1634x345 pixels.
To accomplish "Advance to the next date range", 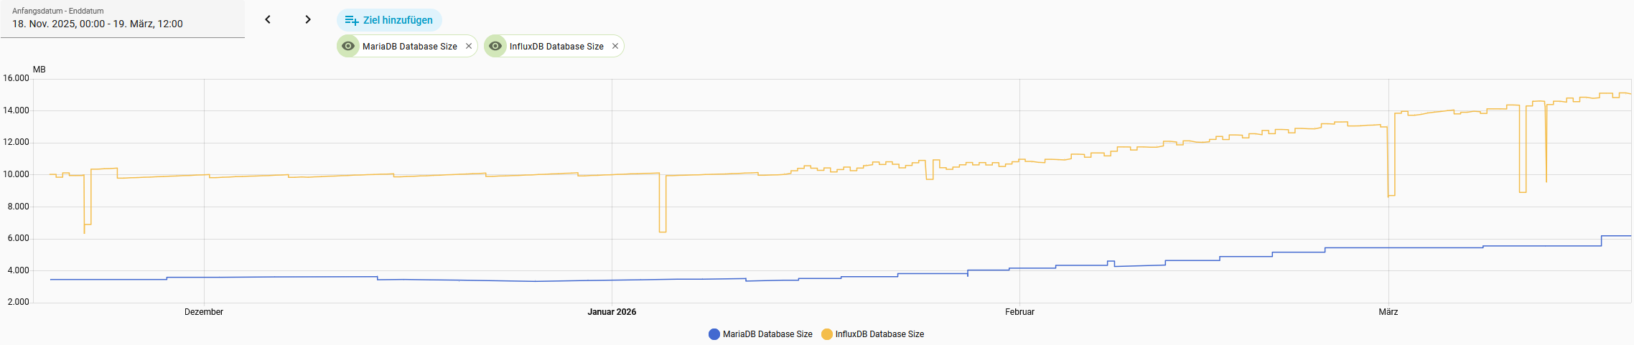I will pos(308,19).
